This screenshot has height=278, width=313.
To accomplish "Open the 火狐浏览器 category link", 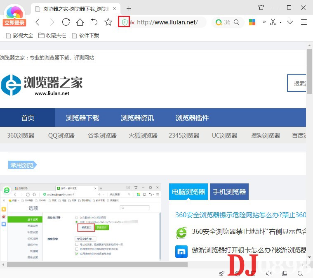I will click(143, 135).
